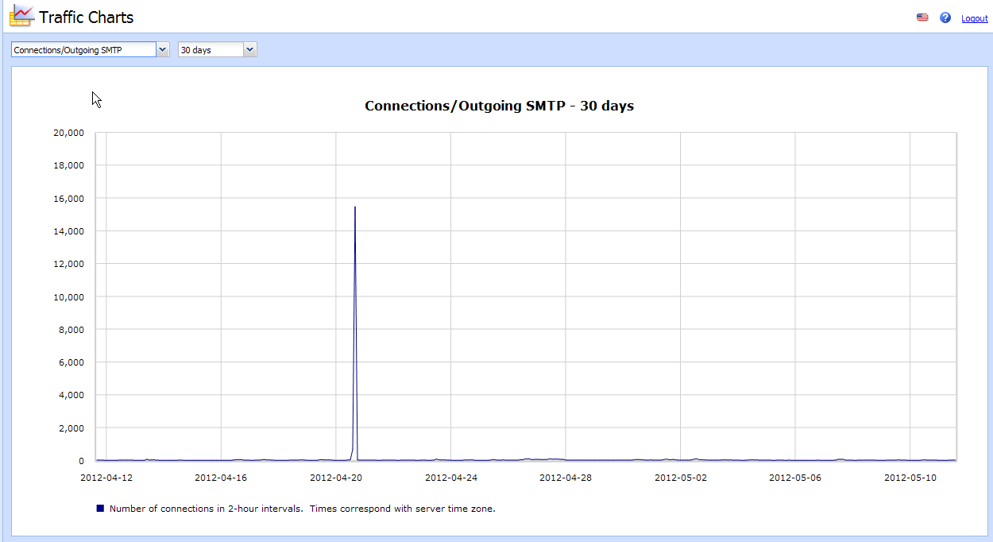Click the blue legend color square
This screenshot has width=993, height=542.
pos(100,508)
